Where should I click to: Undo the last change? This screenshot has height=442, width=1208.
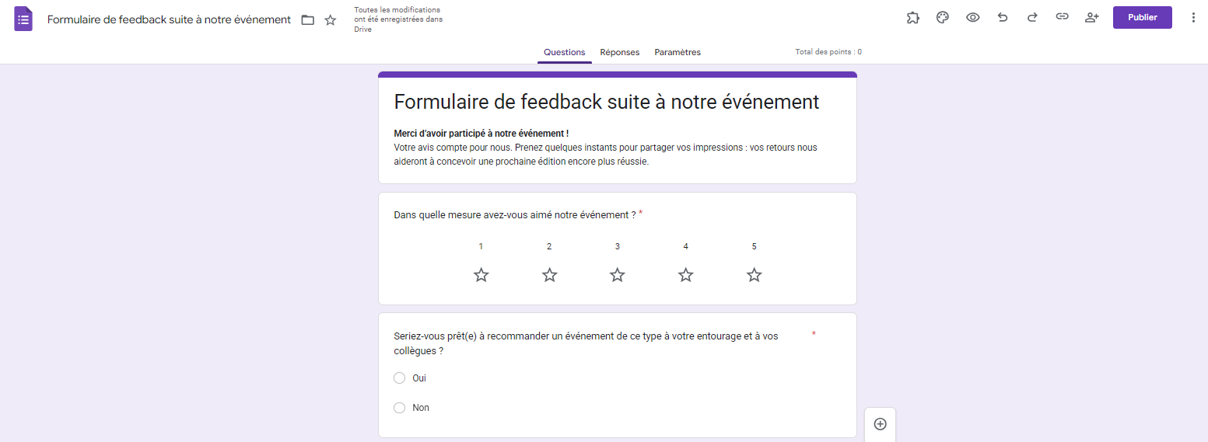(x=1003, y=17)
